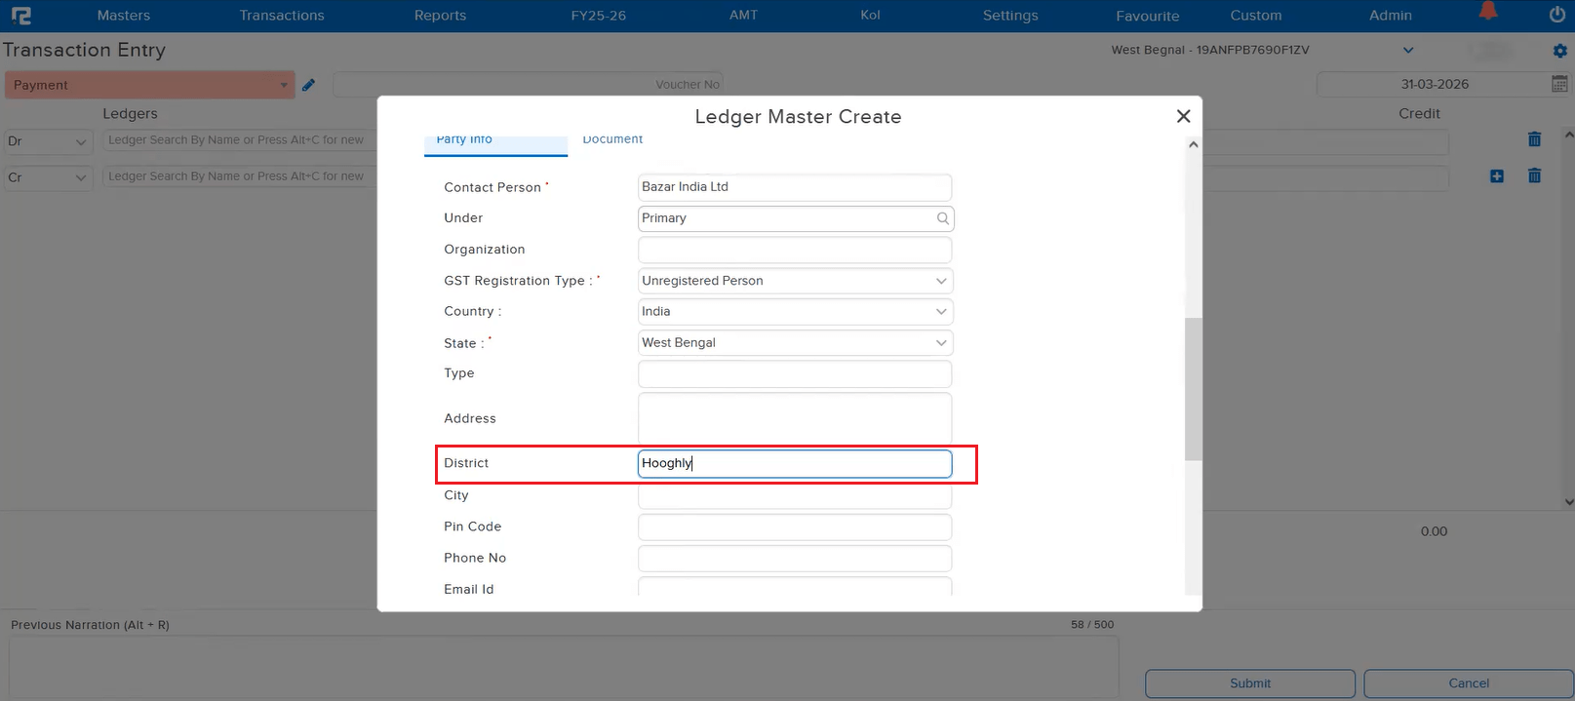This screenshot has width=1575, height=701.
Task: Delete the Dr ledger row with trash icon
Action: [x=1534, y=139]
